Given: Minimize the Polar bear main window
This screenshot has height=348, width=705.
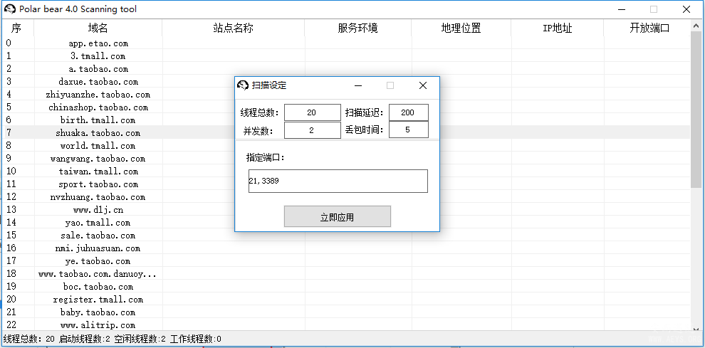Looking at the screenshot, I should 622,9.
